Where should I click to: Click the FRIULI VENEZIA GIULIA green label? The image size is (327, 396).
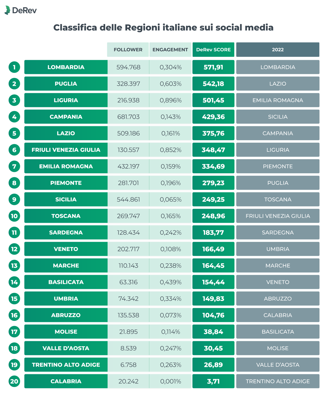tap(66, 150)
